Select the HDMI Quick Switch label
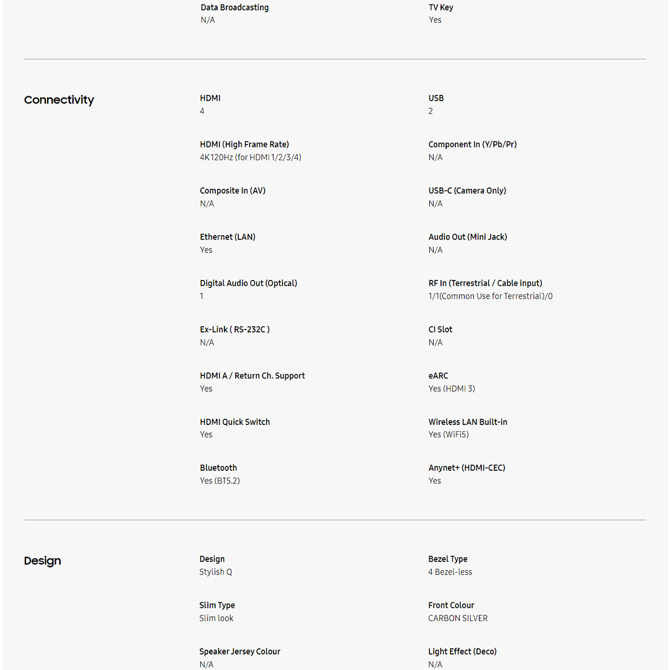 point(234,422)
